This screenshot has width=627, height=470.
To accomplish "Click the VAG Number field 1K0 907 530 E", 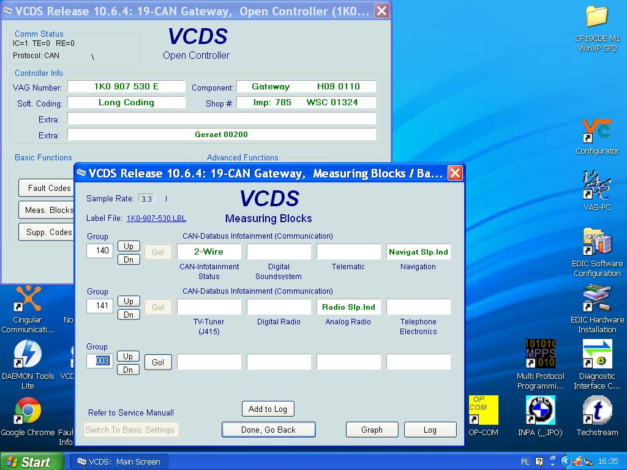I will [x=126, y=86].
